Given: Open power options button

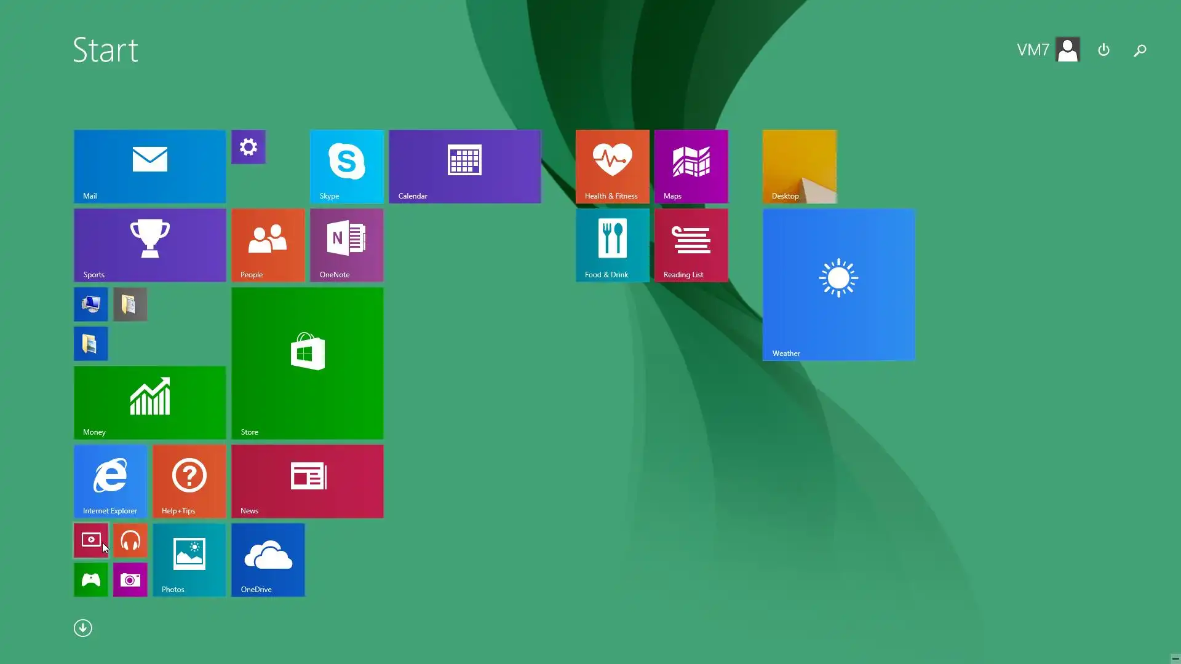Looking at the screenshot, I should coord(1103,50).
